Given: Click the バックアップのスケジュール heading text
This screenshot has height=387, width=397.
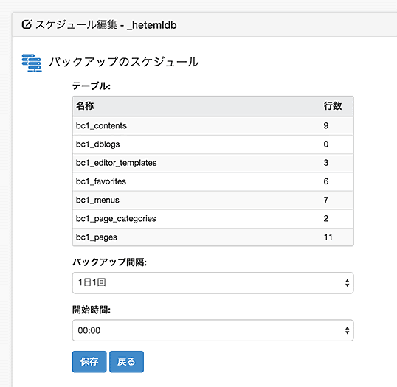Looking at the screenshot, I should tap(124, 62).
